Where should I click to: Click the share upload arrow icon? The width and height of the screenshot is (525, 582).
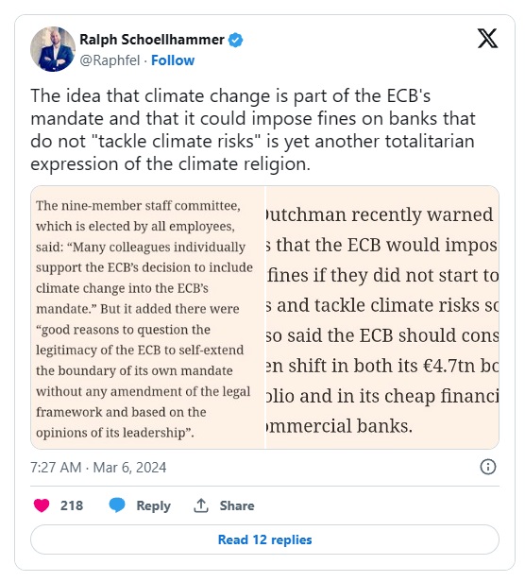click(x=201, y=505)
